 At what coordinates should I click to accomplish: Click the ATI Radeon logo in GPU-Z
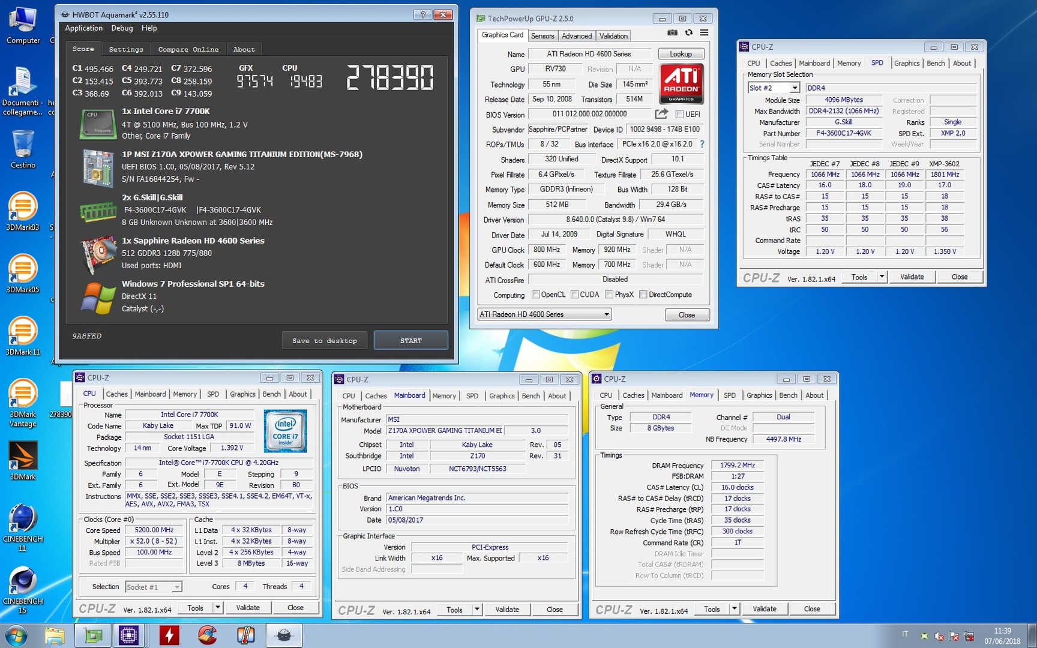coord(681,84)
